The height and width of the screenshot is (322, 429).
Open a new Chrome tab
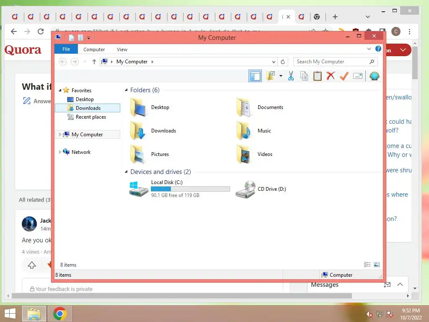point(335,17)
